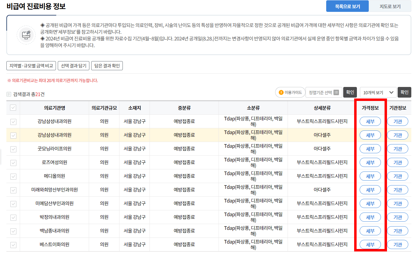The height and width of the screenshot is (256, 418).
Task: Open 세부 price details for 강남삼성내과의원 부스트릭스프리필드시린지
Action: 370,121
